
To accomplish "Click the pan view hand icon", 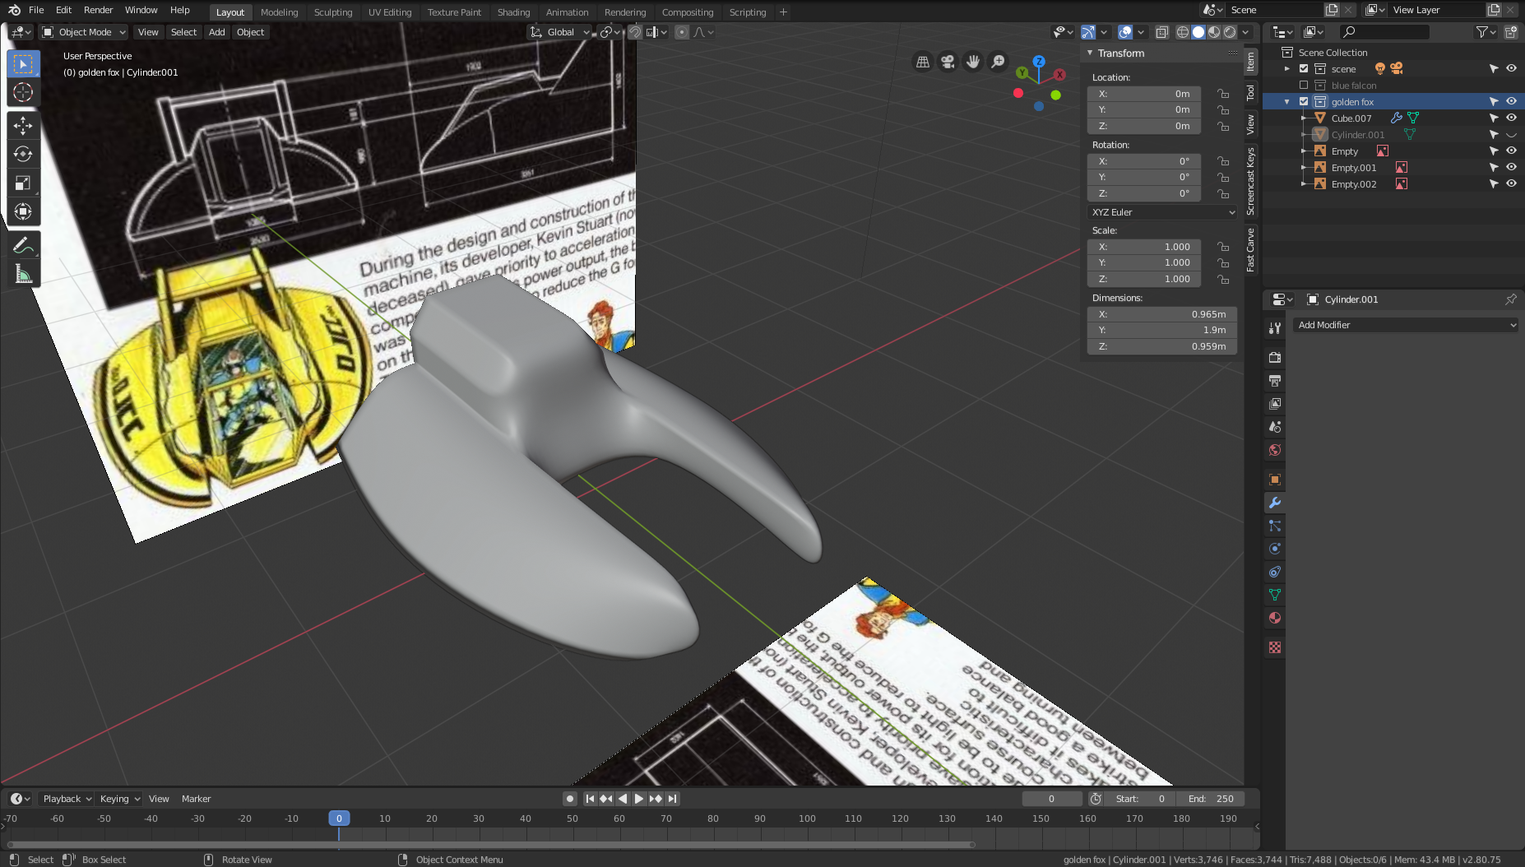I will [973, 62].
